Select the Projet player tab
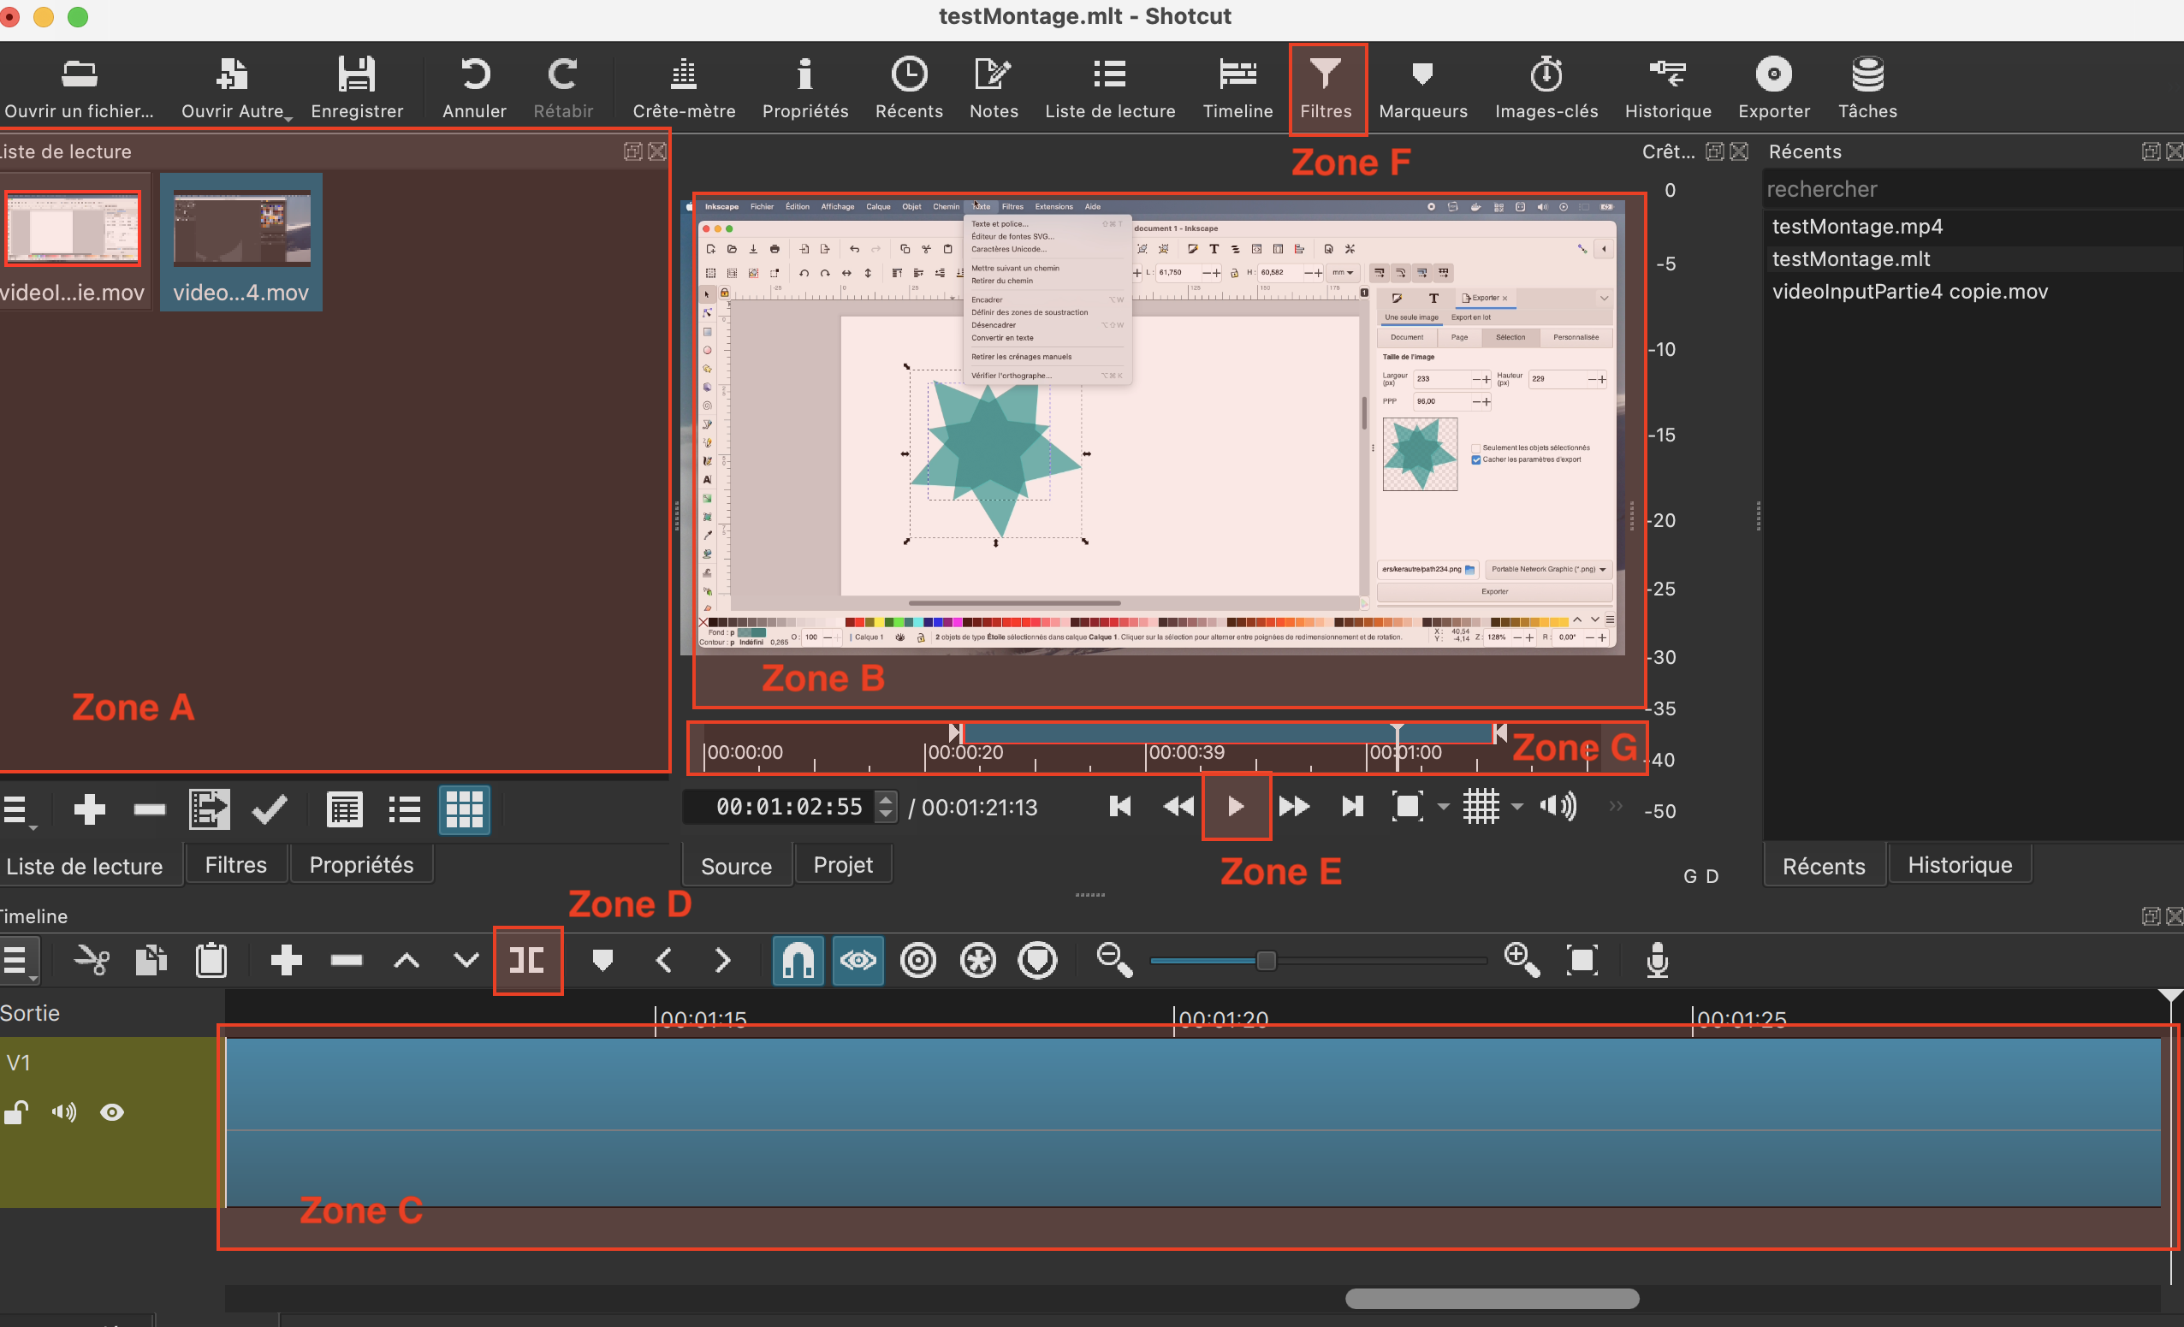The image size is (2184, 1327). coord(843,865)
